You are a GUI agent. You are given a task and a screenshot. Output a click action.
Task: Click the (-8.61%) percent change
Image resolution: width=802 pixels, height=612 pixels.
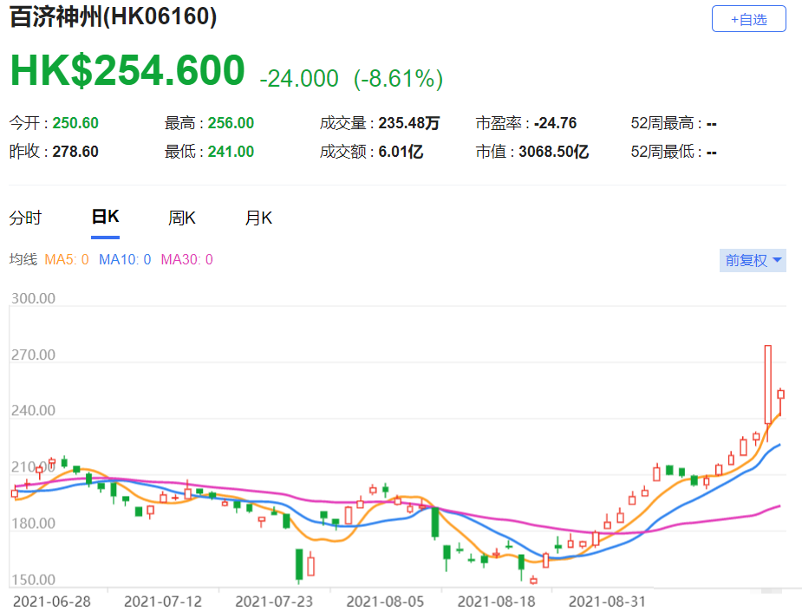tap(399, 79)
